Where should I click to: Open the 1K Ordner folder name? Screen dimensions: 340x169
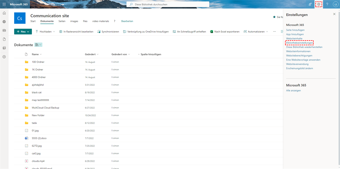click(37, 69)
